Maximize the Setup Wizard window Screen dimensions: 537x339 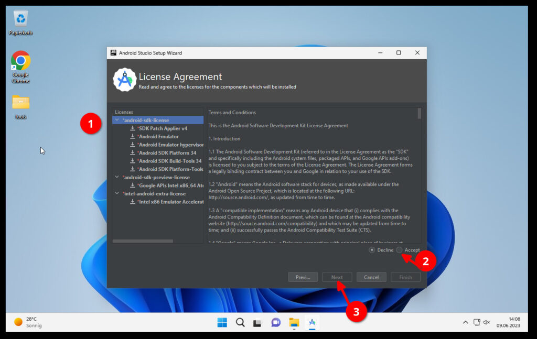[x=399, y=53]
